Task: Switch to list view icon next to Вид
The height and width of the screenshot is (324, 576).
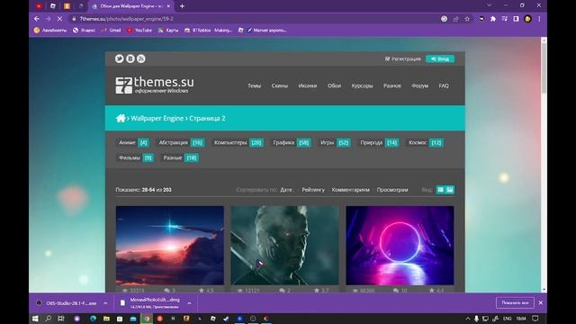Action: point(440,190)
